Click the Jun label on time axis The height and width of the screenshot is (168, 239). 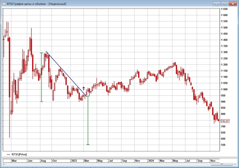coord(30,161)
